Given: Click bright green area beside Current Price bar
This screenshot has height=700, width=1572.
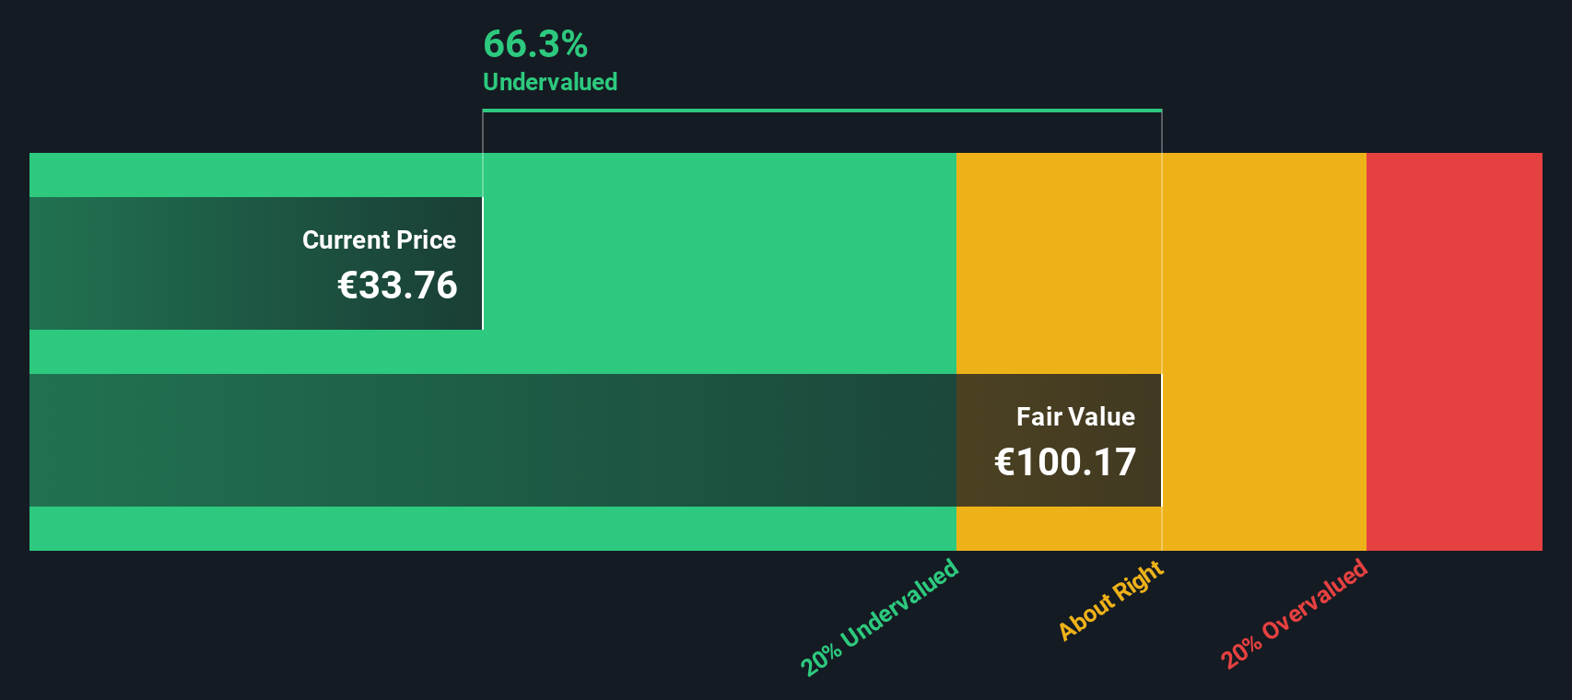Looking at the screenshot, I should click(x=720, y=263).
